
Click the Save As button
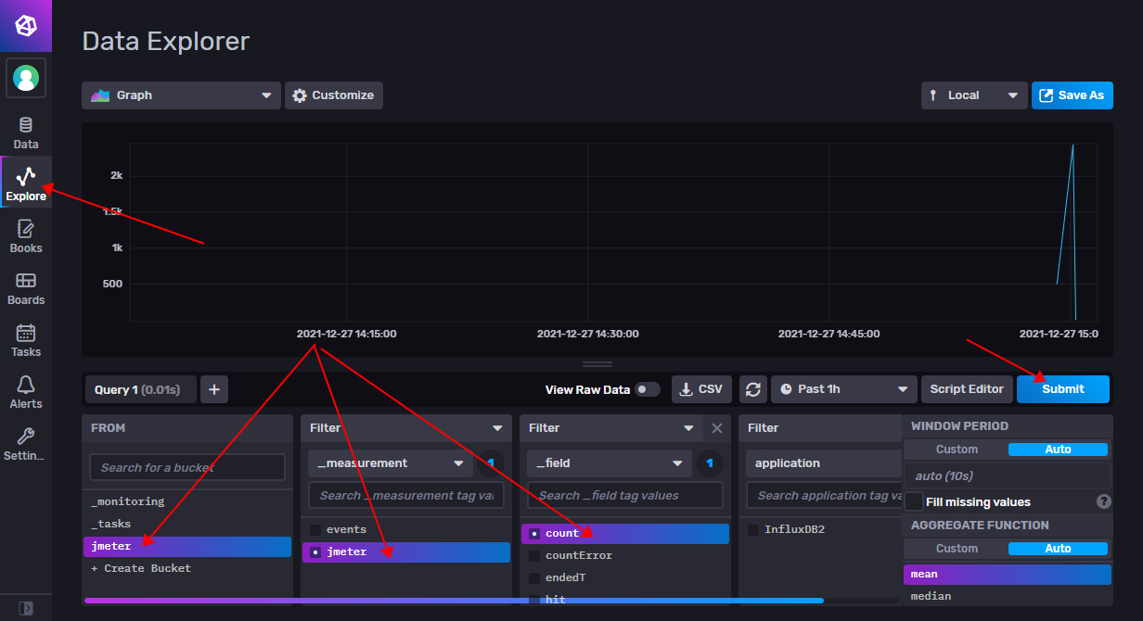1072,95
